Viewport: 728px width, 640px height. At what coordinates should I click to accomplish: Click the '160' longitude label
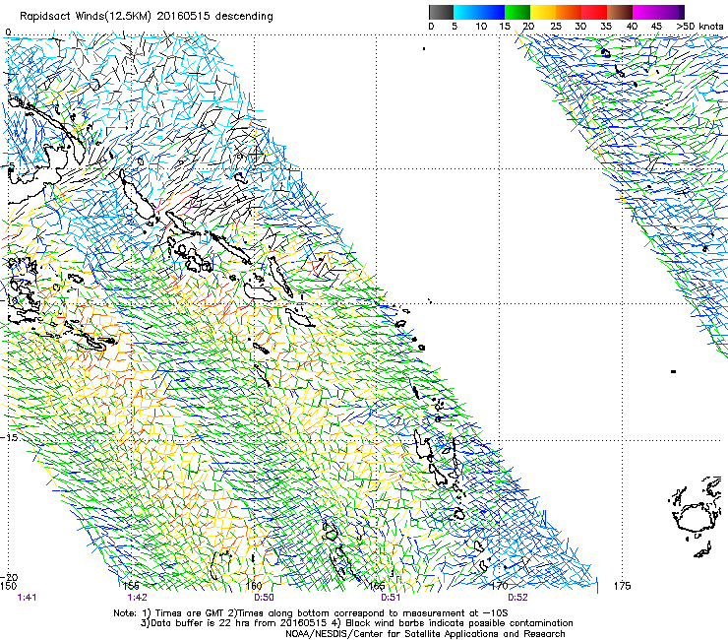pyautogui.click(x=254, y=586)
